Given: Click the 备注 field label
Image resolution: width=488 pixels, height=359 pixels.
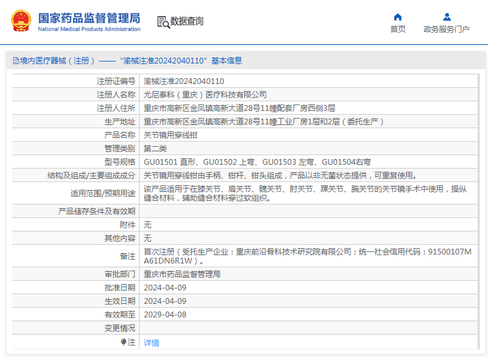Looking at the screenshot, I should (127, 256).
